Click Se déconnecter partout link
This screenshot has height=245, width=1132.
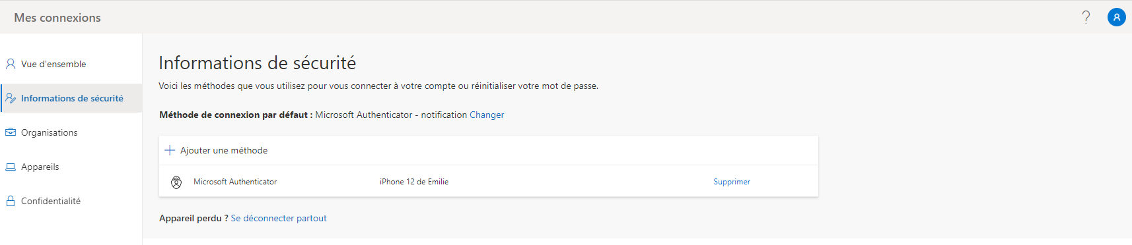(279, 218)
